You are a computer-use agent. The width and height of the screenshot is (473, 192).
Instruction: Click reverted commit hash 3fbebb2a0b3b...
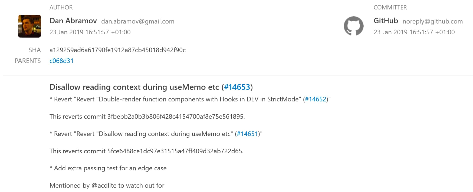pyautogui.click(x=175, y=117)
